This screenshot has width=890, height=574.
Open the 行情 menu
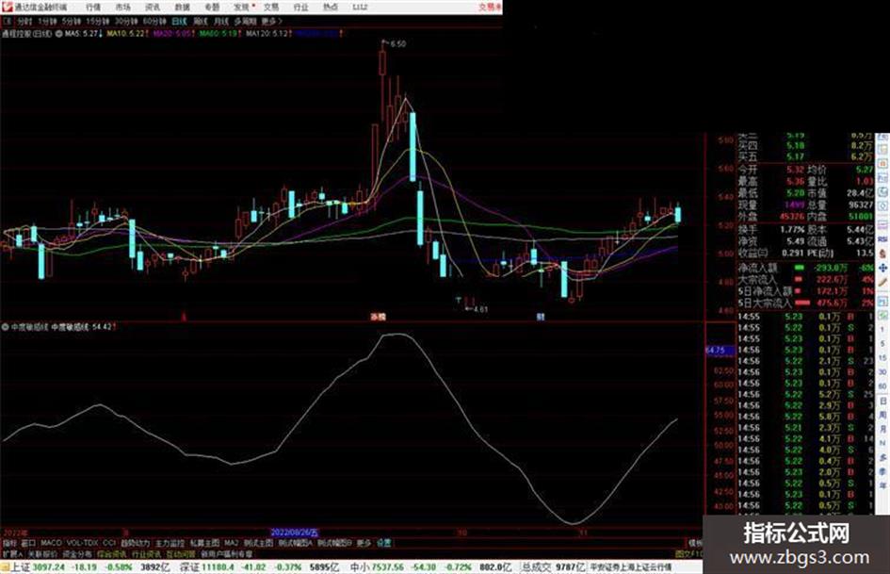93,8
